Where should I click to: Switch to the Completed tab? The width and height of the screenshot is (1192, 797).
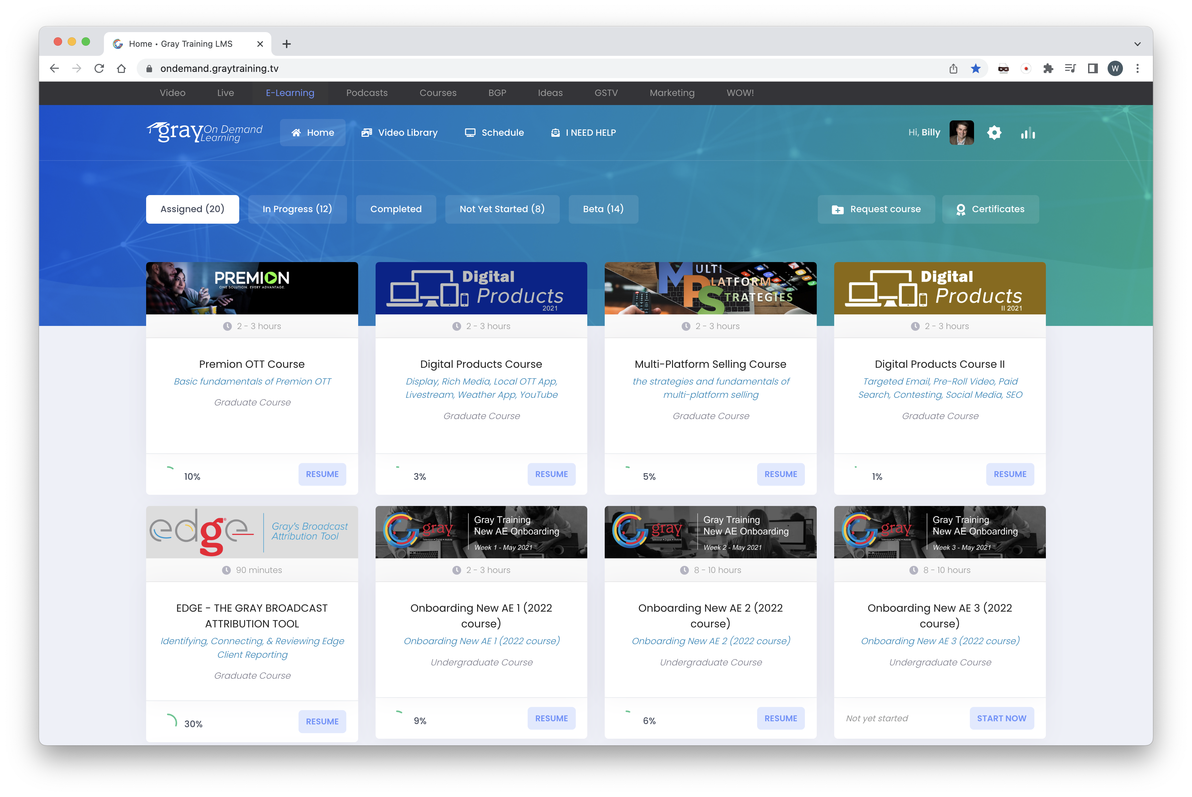(395, 209)
